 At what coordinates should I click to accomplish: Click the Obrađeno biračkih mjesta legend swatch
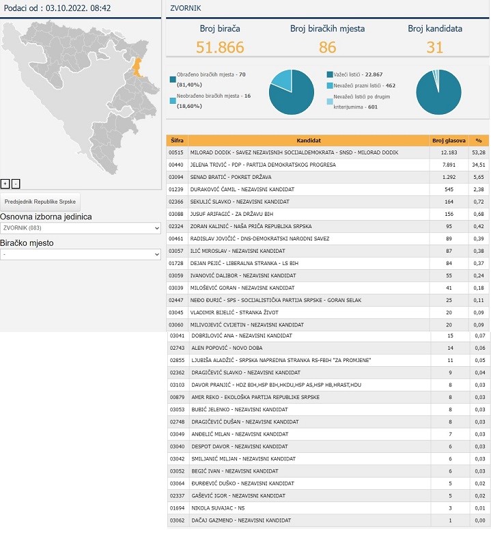(172, 79)
